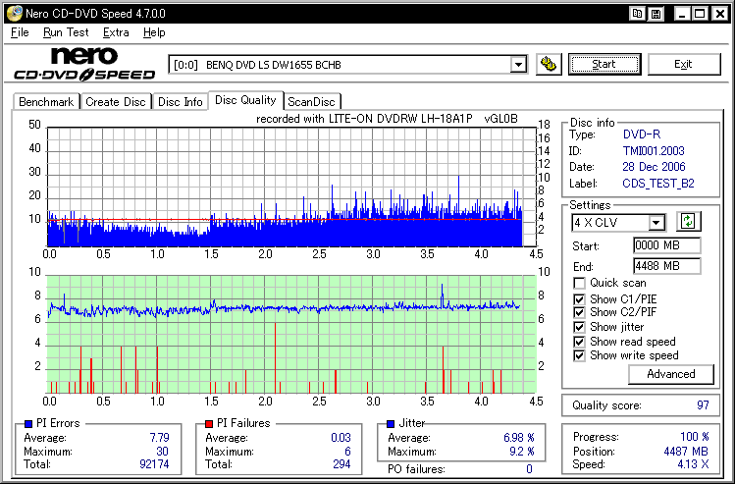Image resolution: width=735 pixels, height=484 pixels.
Task: Click the red PI Failures legend square
Action: [208, 423]
